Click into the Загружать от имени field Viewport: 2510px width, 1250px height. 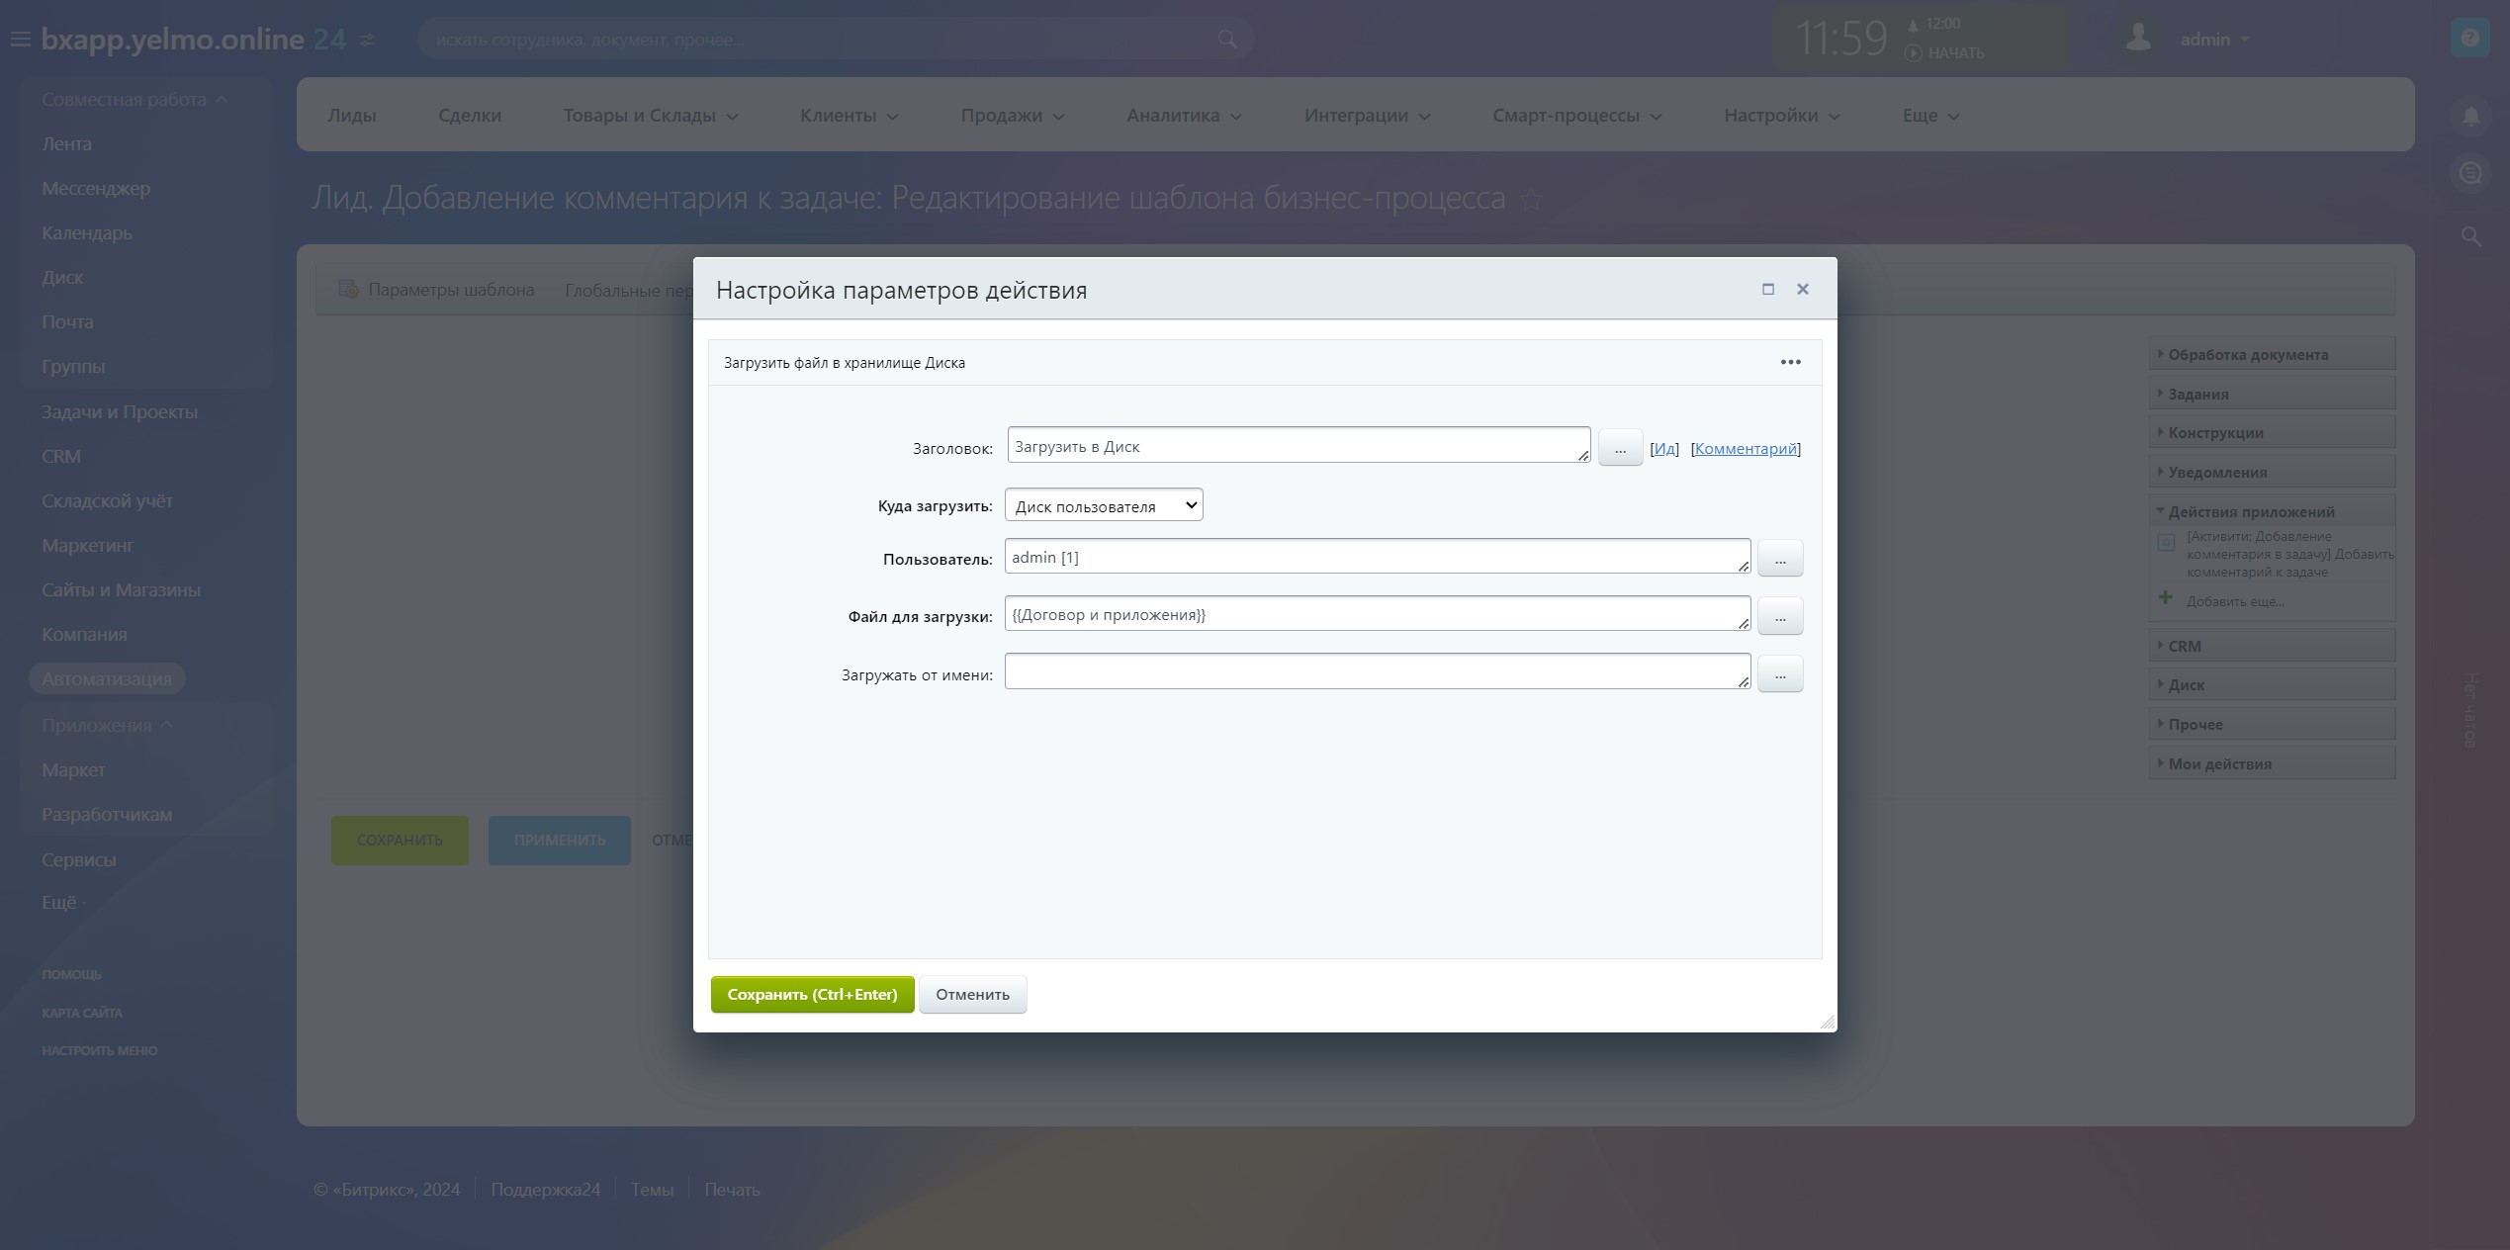[x=1376, y=671]
